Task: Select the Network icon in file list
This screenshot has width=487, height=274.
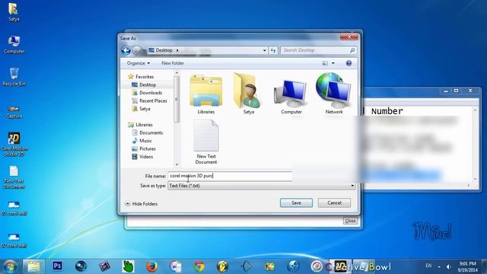Action: tap(333, 94)
